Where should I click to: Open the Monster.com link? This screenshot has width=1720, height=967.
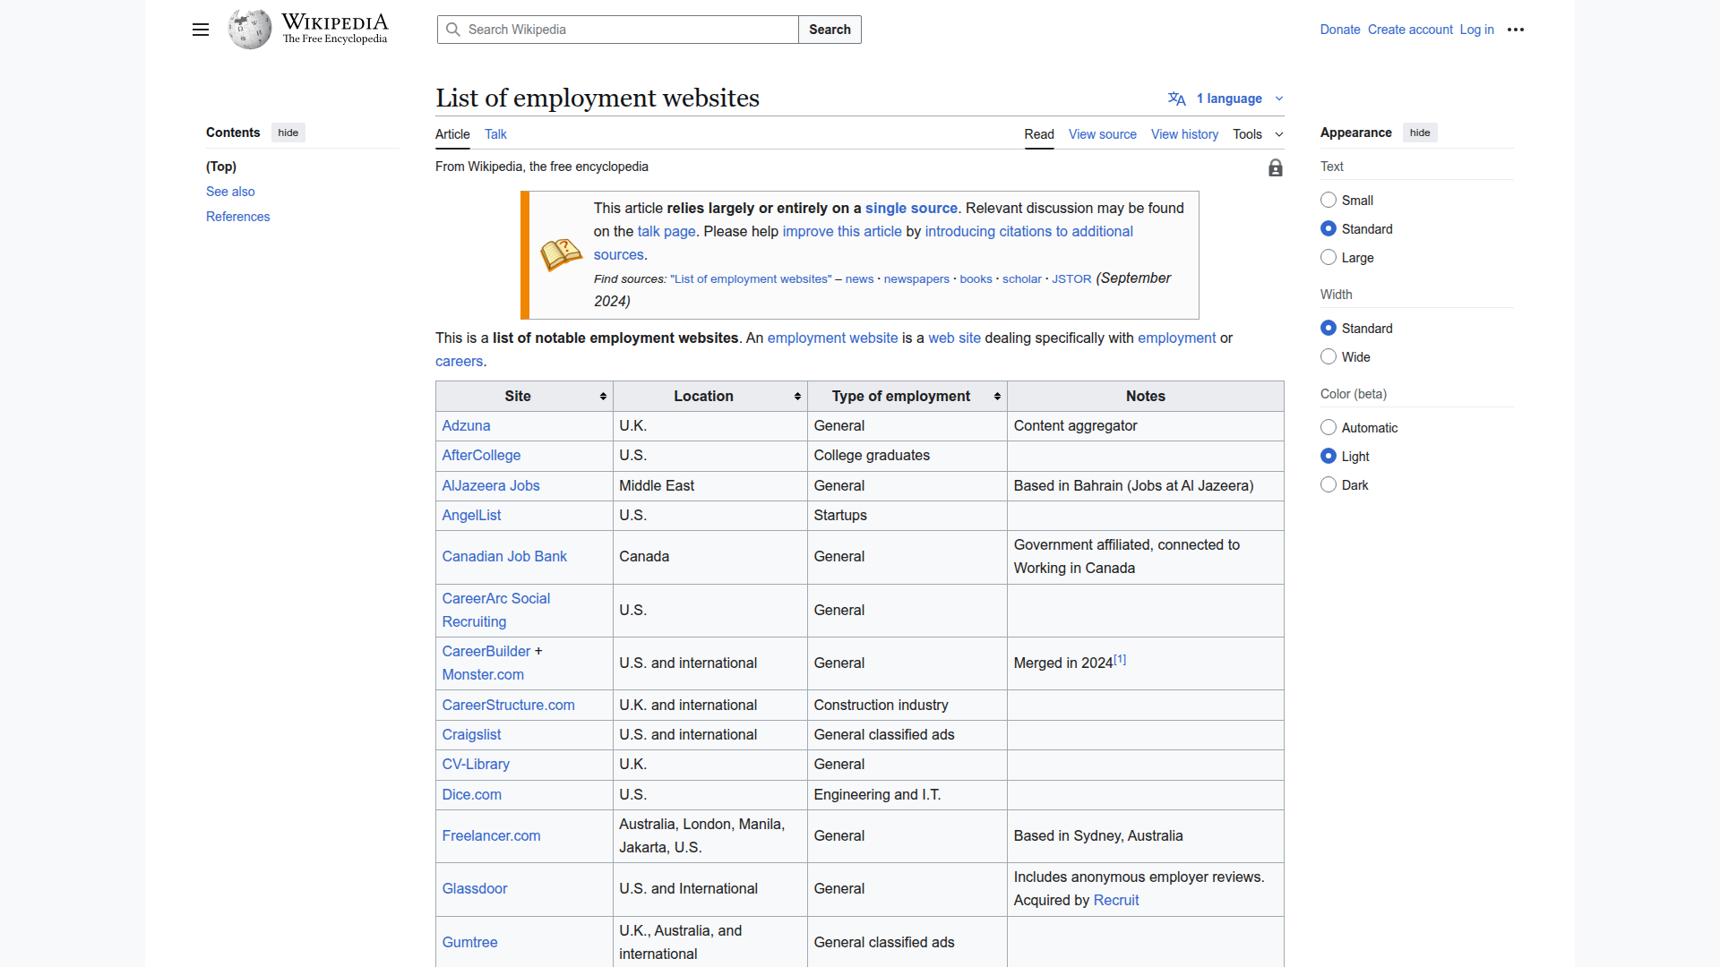coord(483,675)
